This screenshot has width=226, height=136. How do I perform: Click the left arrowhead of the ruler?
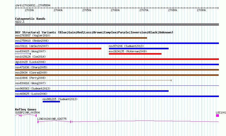point(16,8)
